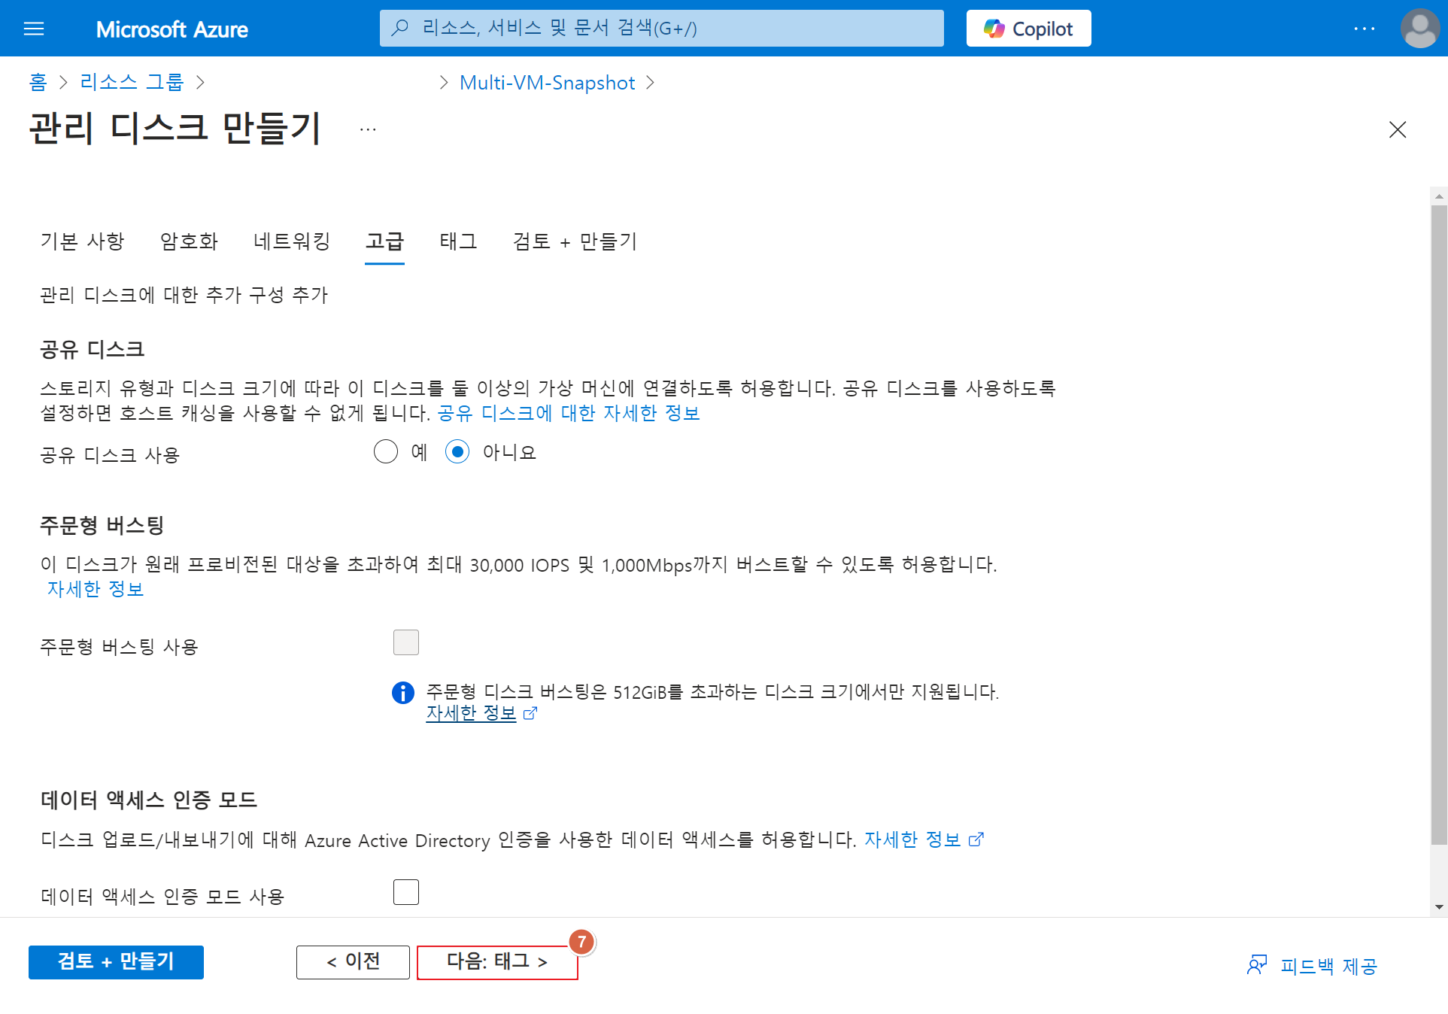Image resolution: width=1448 pixels, height=1014 pixels.
Task: Click the ellipsis next to page title
Action: [368, 129]
